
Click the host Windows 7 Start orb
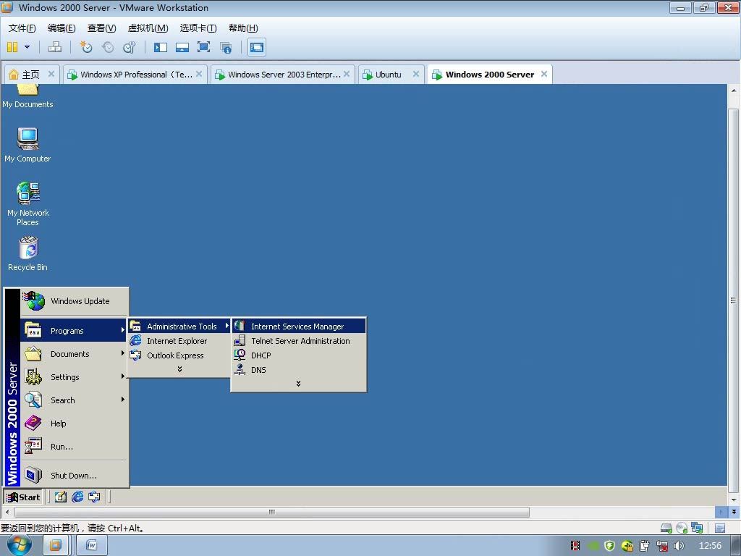point(19,545)
